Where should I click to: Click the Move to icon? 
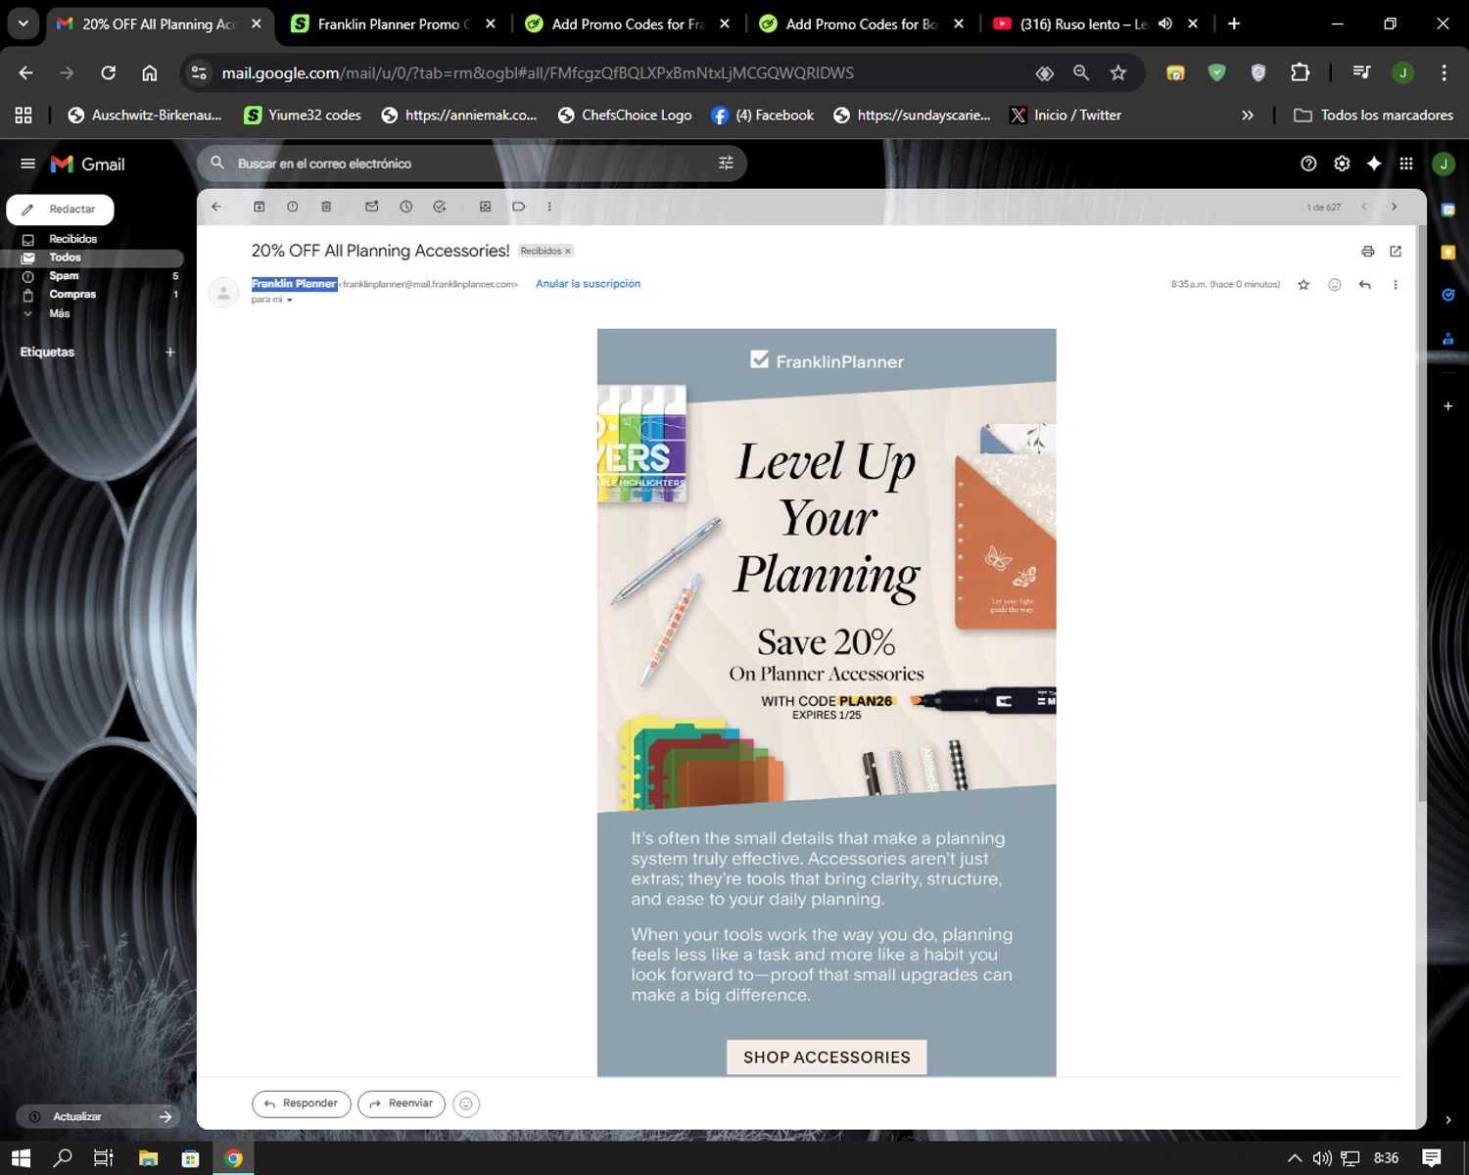tap(485, 207)
